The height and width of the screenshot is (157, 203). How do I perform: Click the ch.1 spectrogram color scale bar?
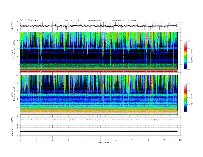[x=185, y=55]
